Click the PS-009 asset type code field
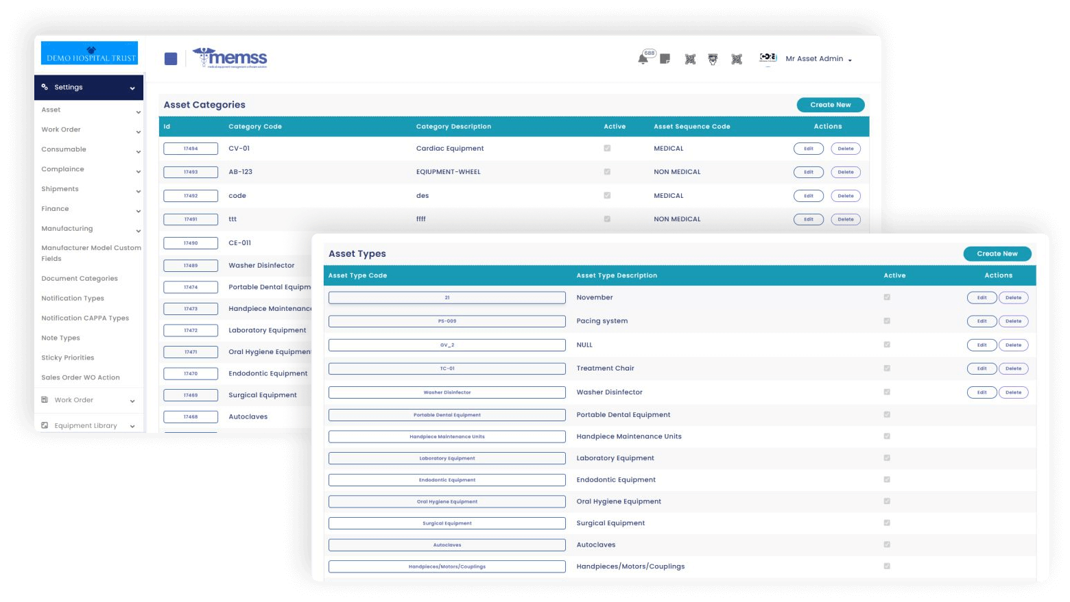Viewport: 1070px width, 602px height. tap(447, 321)
